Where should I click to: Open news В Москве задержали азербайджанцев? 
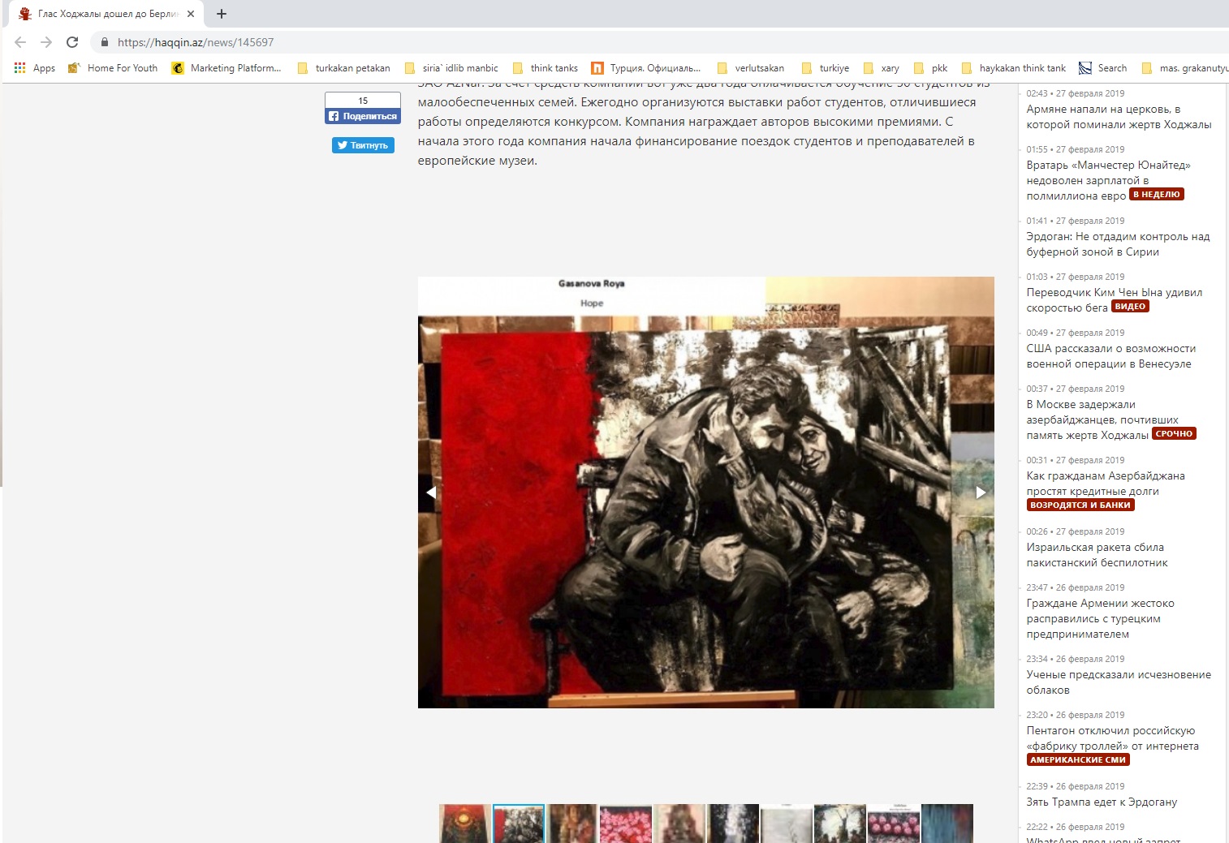click(x=1102, y=419)
